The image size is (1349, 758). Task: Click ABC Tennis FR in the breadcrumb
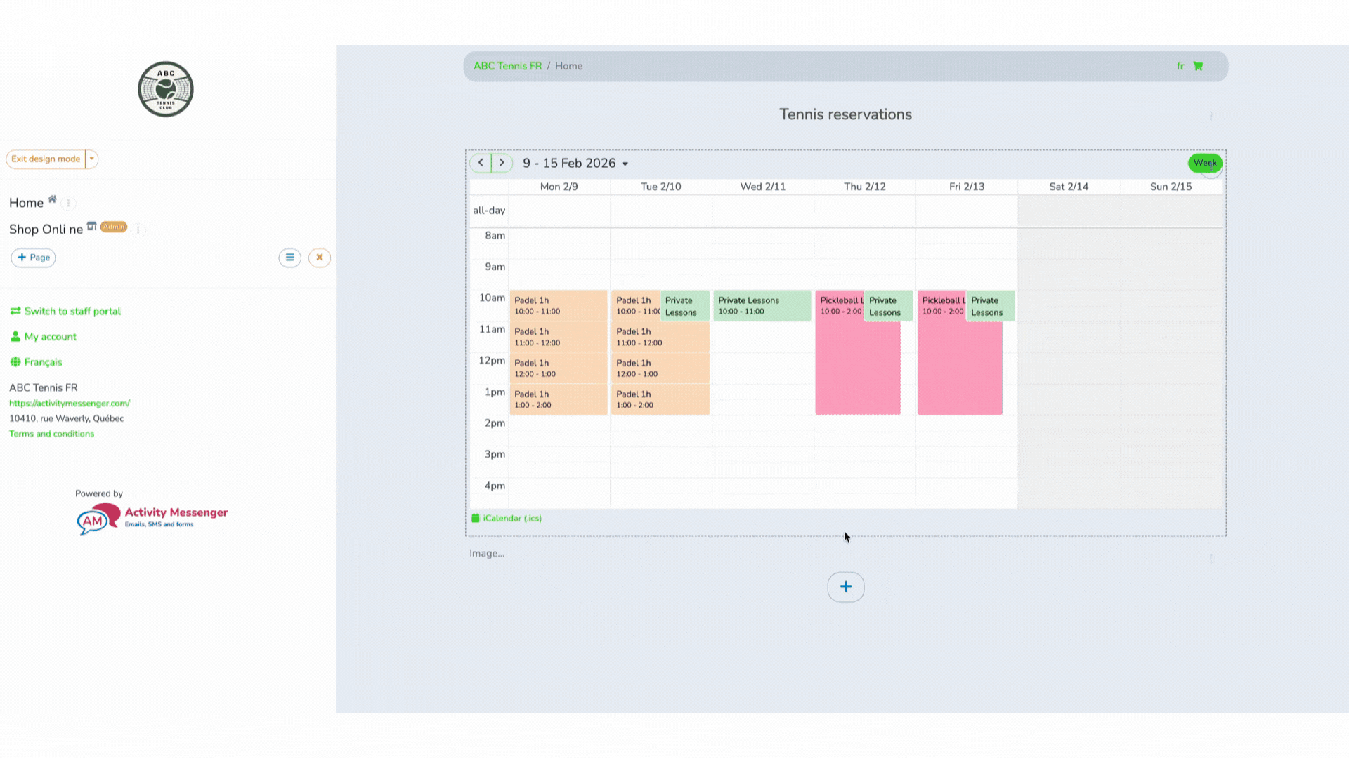tap(507, 66)
